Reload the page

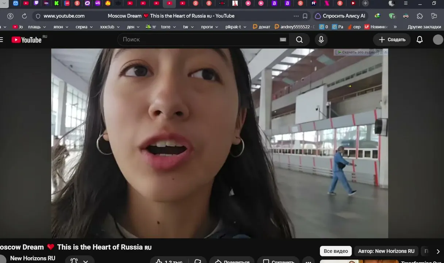coord(24,16)
